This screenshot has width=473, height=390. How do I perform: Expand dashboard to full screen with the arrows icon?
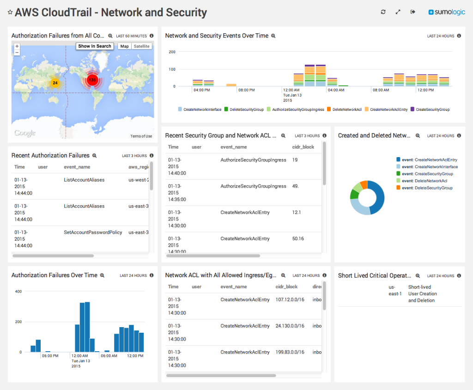(x=398, y=12)
